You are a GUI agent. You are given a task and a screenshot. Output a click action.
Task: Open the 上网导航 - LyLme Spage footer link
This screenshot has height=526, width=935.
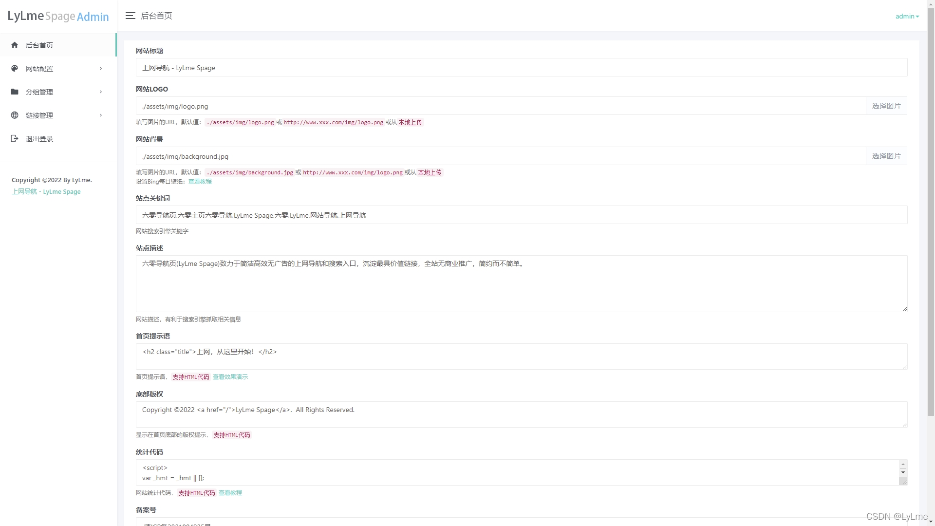46,191
